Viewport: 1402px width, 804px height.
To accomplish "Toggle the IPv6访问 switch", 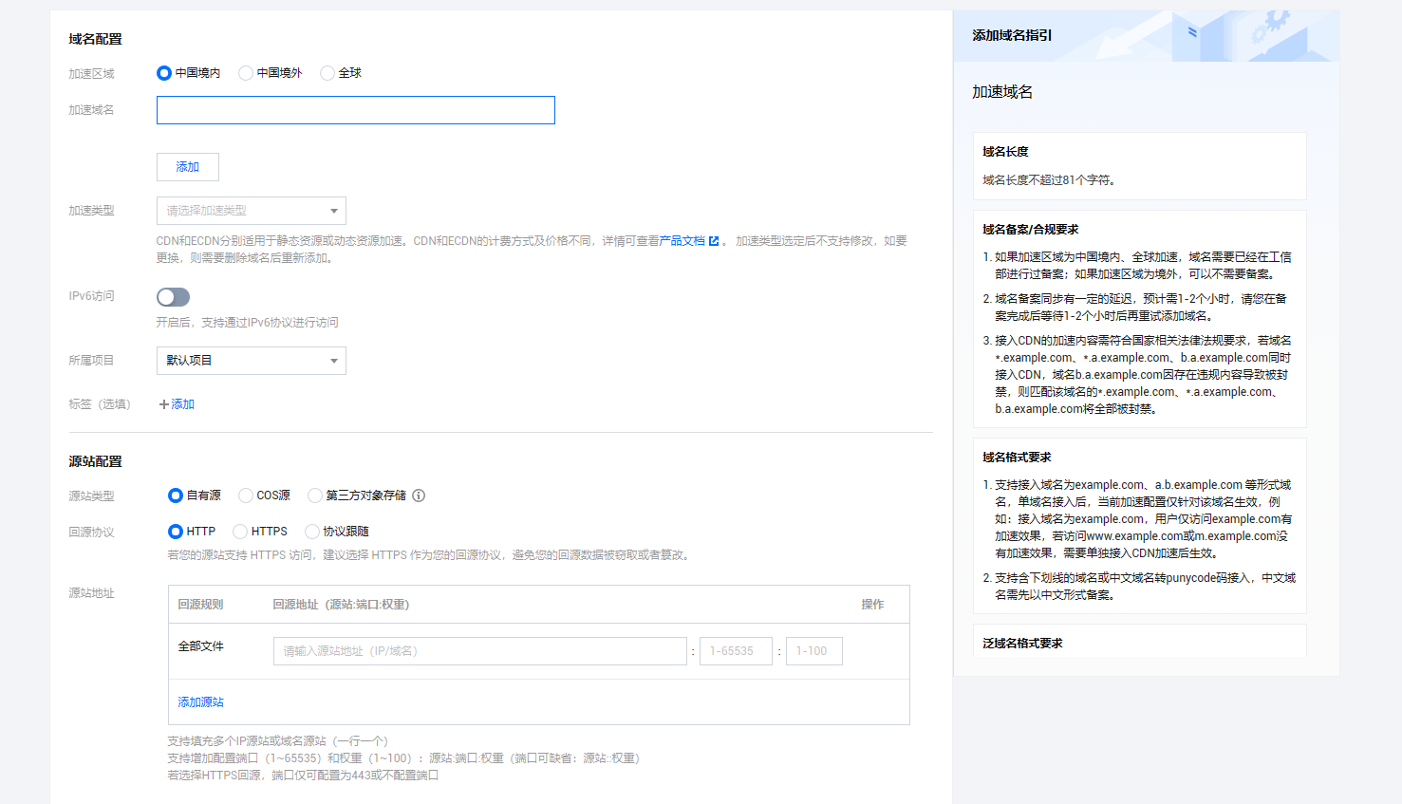I will point(173,297).
